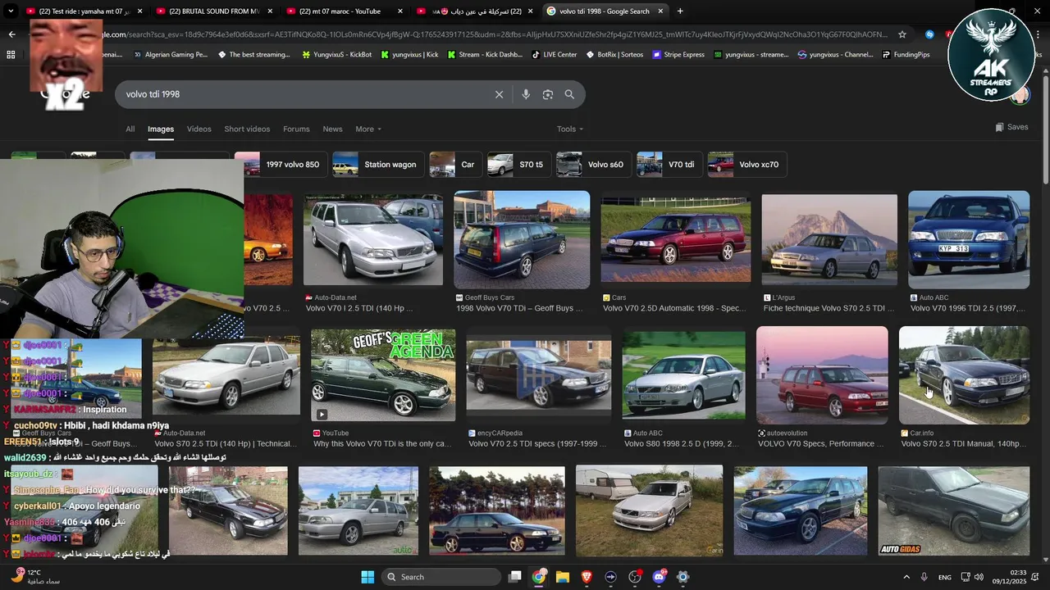
Task: Switch to the All results tab
Action: pos(130,129)
